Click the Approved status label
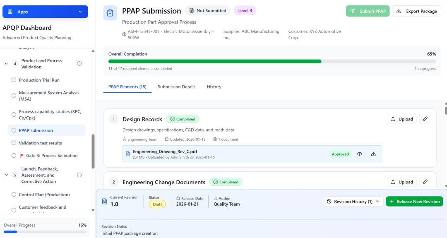 tap(340, 154)
